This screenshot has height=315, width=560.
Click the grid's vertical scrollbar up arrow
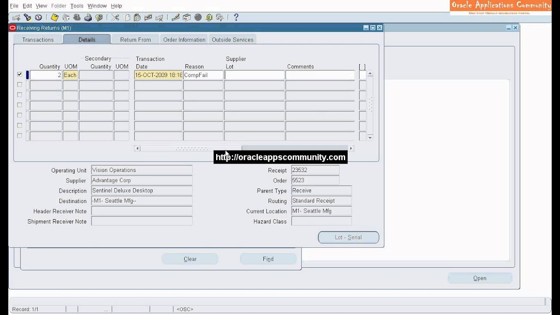(x=370, y=73)
